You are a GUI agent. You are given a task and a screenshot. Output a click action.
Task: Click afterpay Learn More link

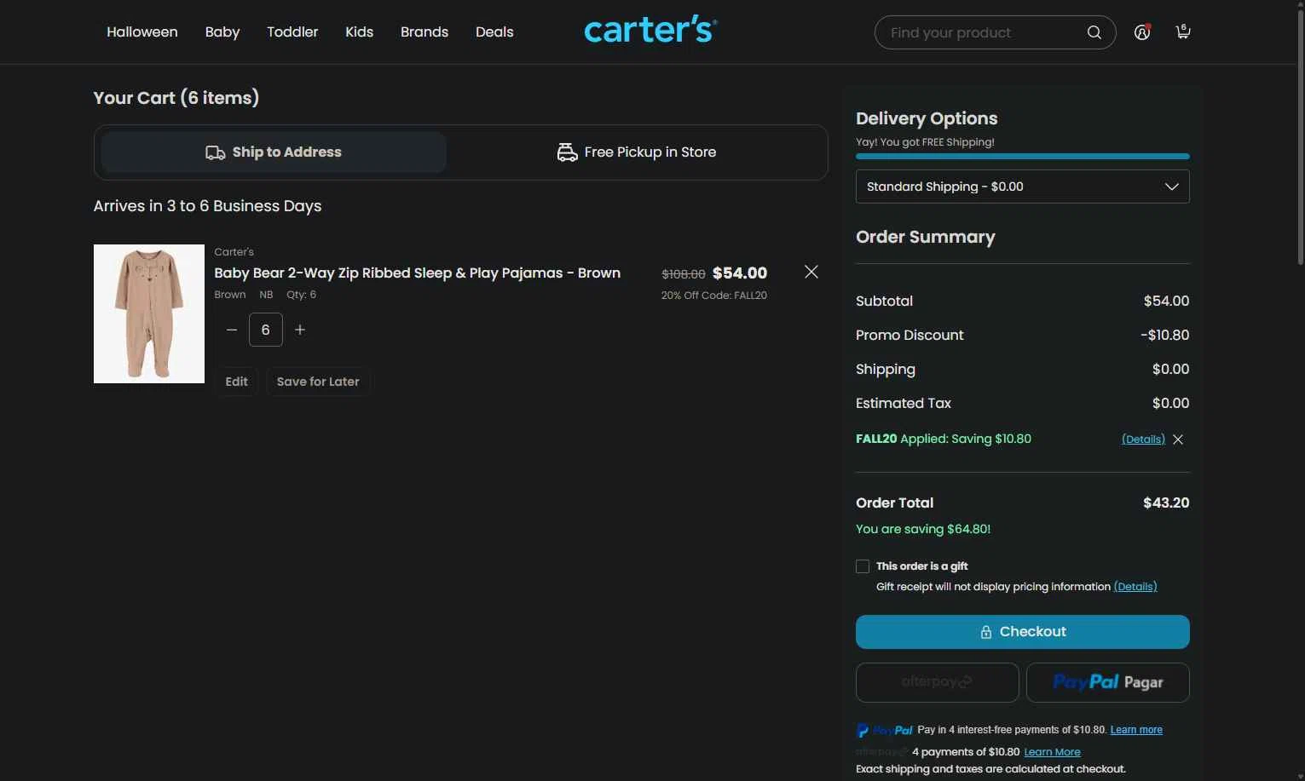1052,752
